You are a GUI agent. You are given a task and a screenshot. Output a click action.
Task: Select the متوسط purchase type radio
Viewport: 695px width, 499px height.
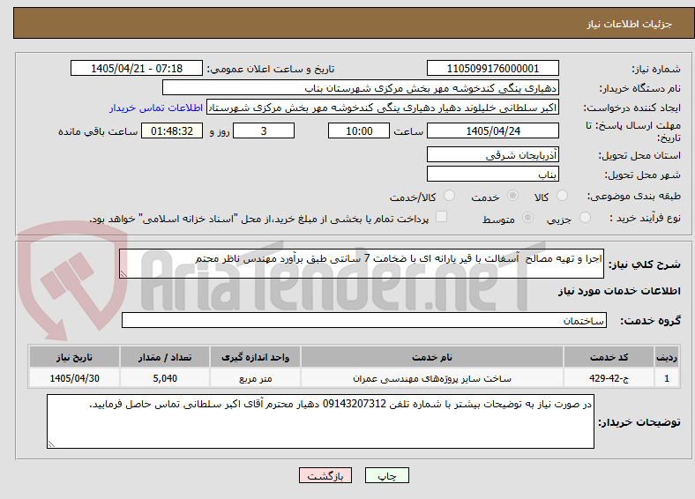click(x=528, y=217)
